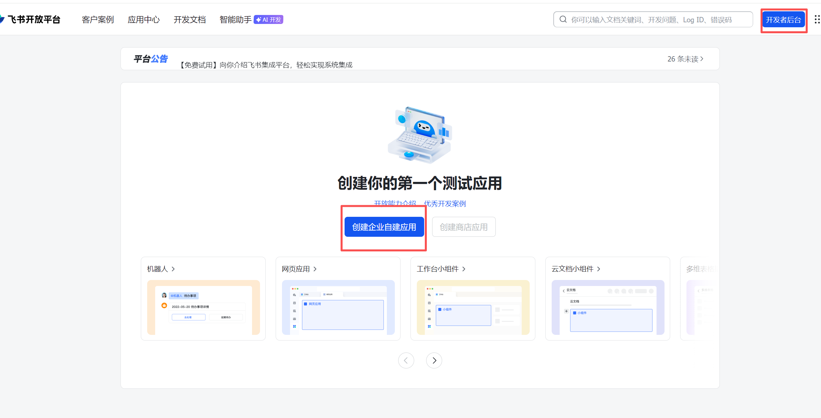This screenshot has height=418, width=821.
Task: Click the AI 开发 badge
Action: coord(268,20)
